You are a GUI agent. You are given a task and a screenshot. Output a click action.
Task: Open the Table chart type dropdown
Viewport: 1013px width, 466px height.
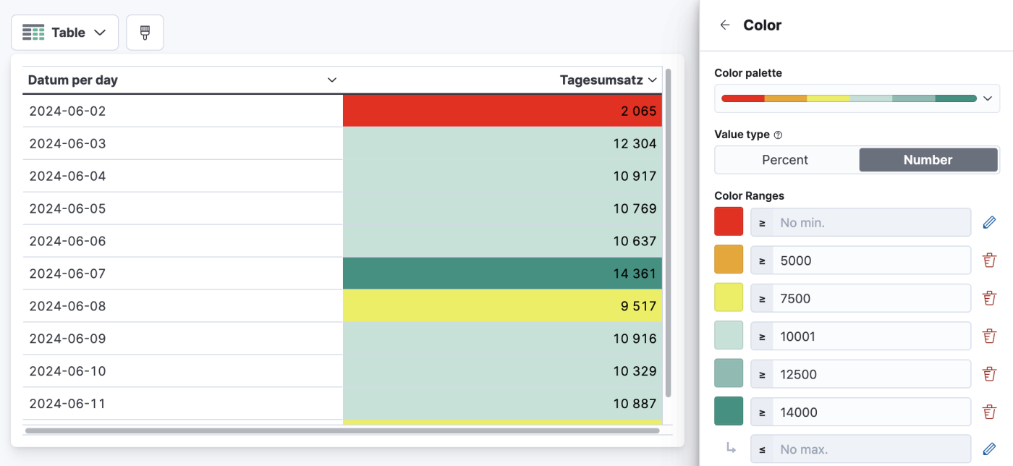click(64, 32)
